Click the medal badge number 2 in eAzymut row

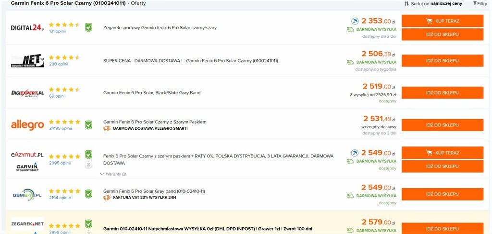click(x=89, y=165)
